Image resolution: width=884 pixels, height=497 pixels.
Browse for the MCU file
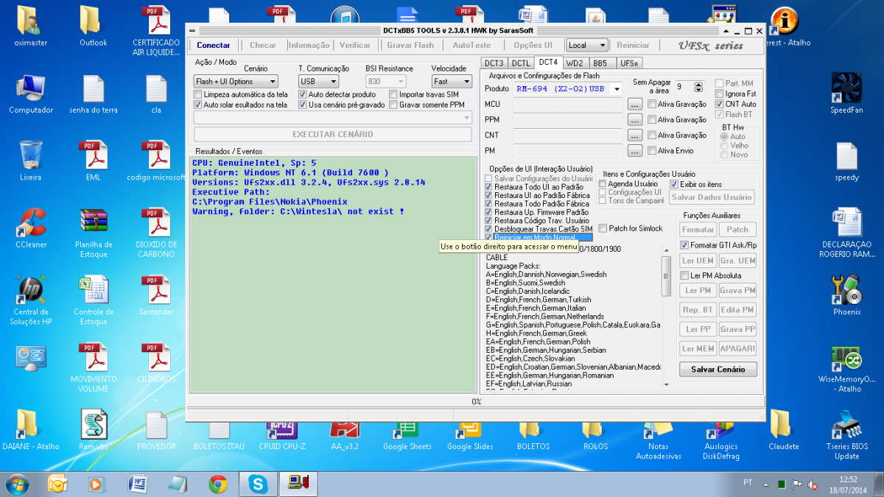tap(635, 105)
